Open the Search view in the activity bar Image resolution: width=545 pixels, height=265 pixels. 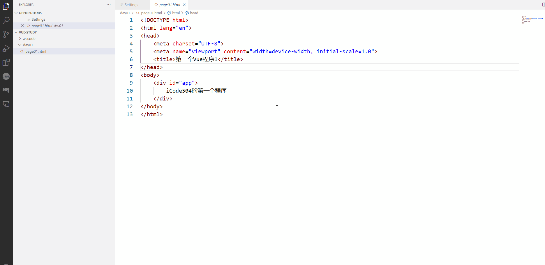pyautogui.click(x=6, y=20)
